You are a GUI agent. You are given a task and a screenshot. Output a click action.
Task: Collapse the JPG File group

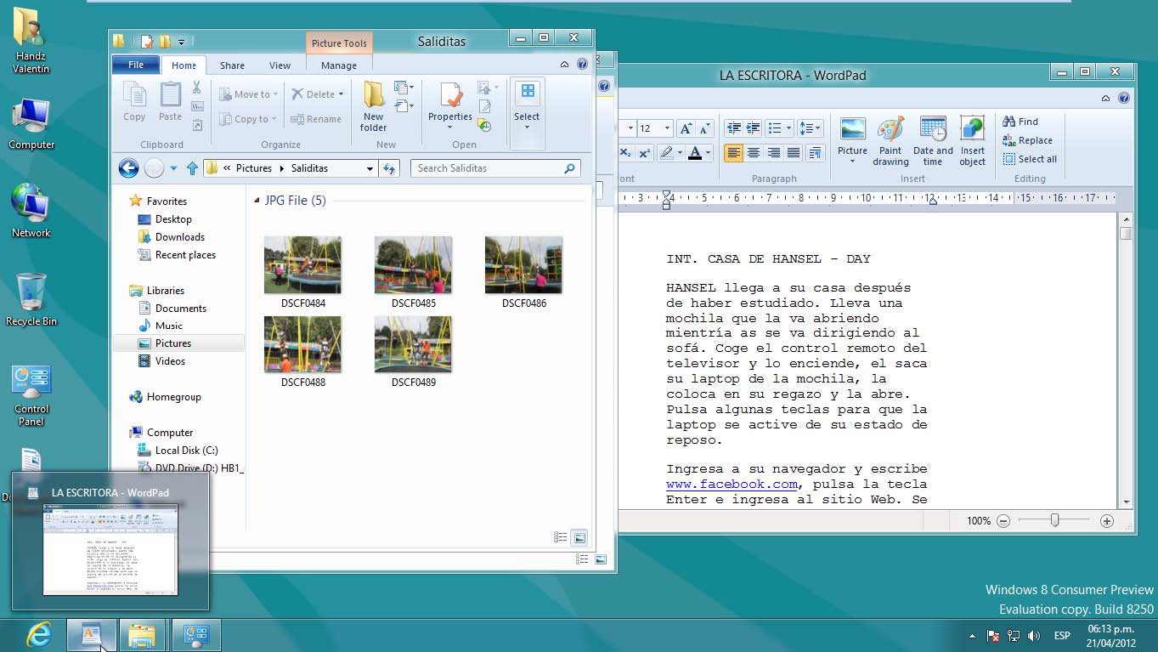[257, 201]
